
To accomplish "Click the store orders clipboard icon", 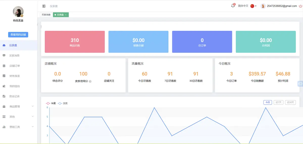I will click(4, 66).
